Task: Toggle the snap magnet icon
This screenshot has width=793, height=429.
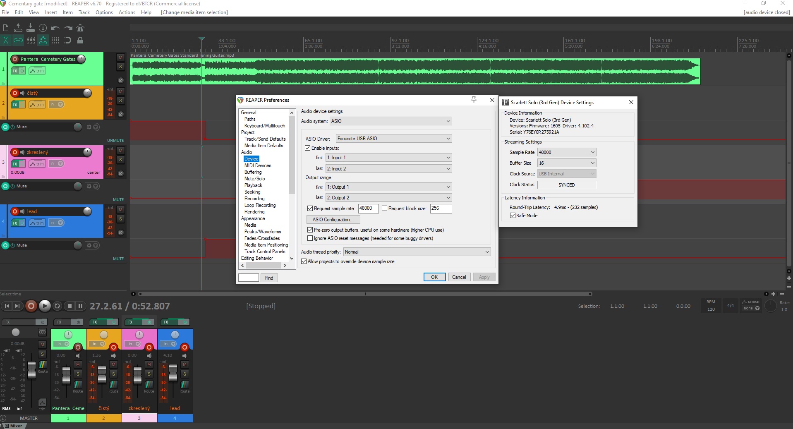Action: point(67,40)
